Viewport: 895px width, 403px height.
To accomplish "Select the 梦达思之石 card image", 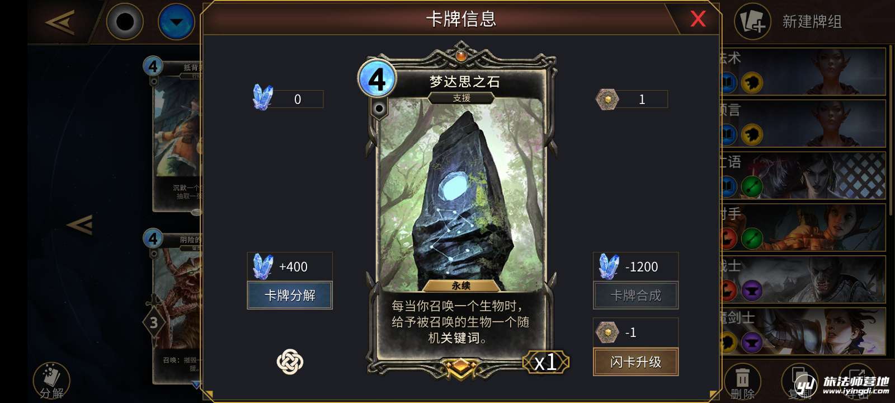I will coord(461,193).
